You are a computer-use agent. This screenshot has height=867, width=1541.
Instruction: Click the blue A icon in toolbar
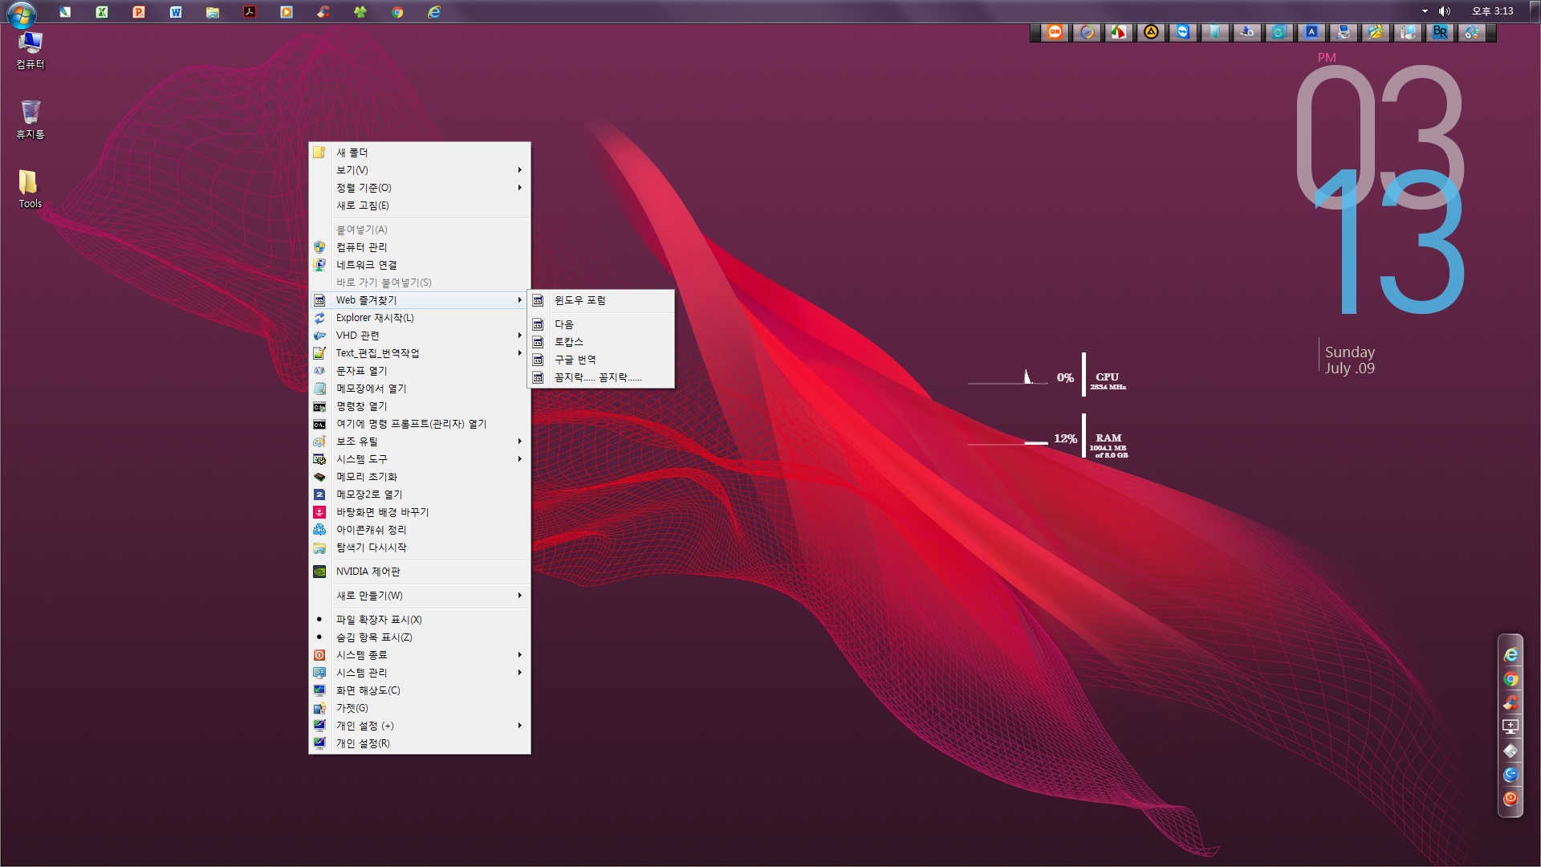[1311, 32]
